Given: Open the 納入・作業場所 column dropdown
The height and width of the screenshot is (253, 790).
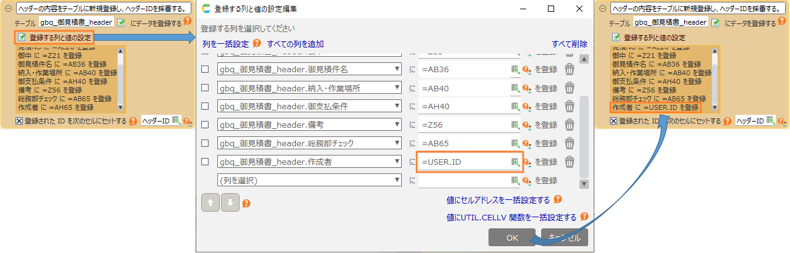Looking at the screenshot, I should point(310,88).
